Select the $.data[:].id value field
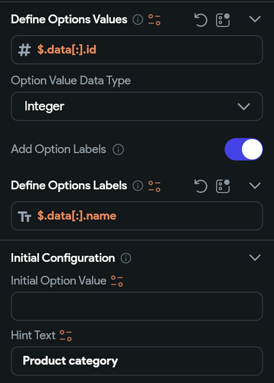Image resolution: width=274 pixels, height=383 pixels. click(x=137, y=49)
